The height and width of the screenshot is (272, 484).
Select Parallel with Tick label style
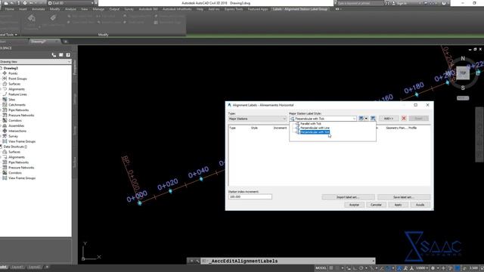click(x=311, y=124)
